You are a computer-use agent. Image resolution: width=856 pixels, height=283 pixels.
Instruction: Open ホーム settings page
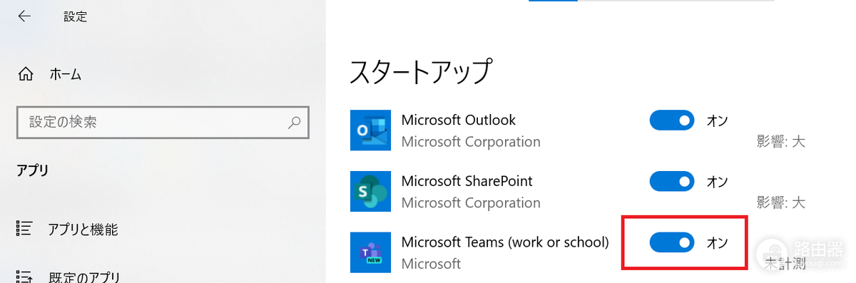coord(66,74)
